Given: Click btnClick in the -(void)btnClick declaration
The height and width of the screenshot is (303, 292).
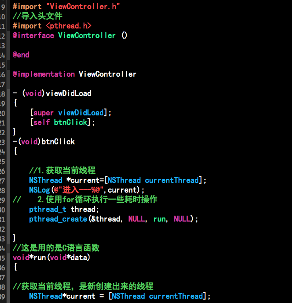Looking at the screenshot, I should click(x=58, y=142).
